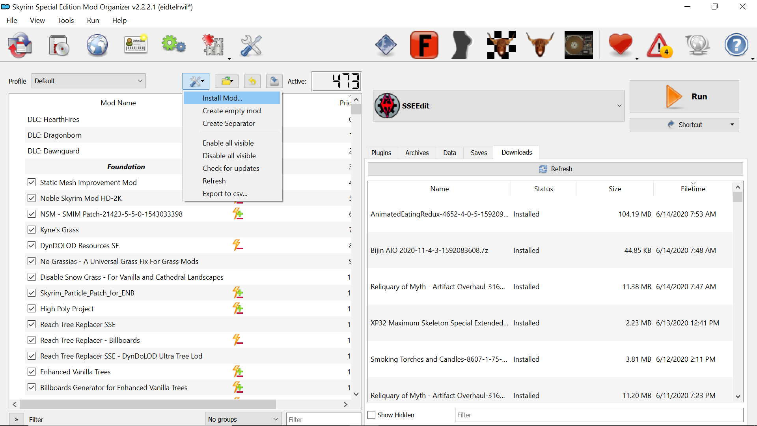This screenshot has height=426, width=757.
Task: Open settings wrench and screwdriver icon
Action: (x=251, y=45)
